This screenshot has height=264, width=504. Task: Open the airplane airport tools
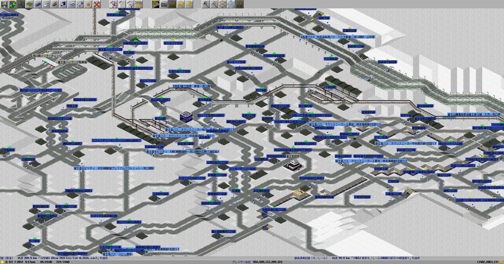pyautogui.click(x=80, y=4)
